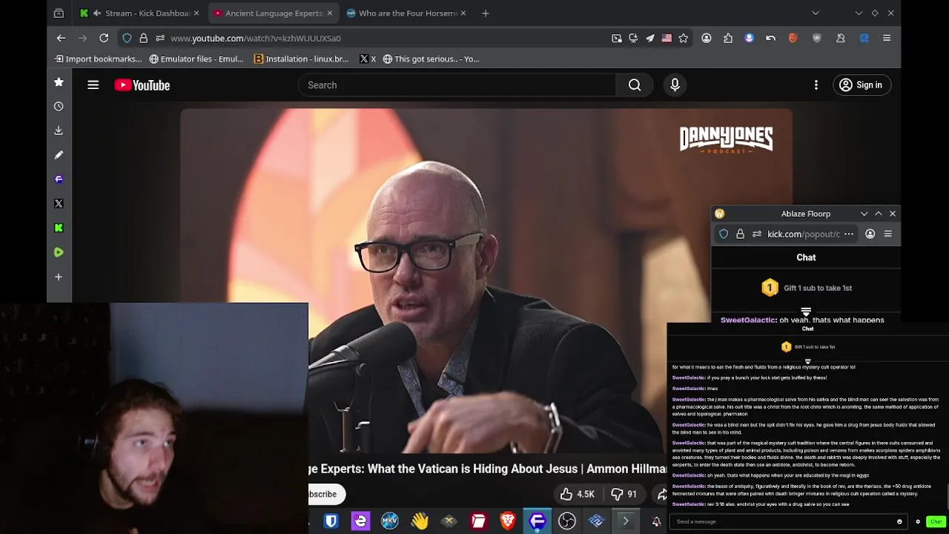Open the Floorp logo panel in sidebar
This screenshot has height=534, width=949.
point(59,179)
